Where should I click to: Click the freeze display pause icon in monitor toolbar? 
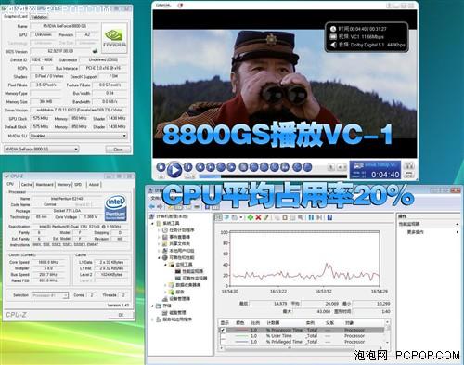tap(311, 217)
